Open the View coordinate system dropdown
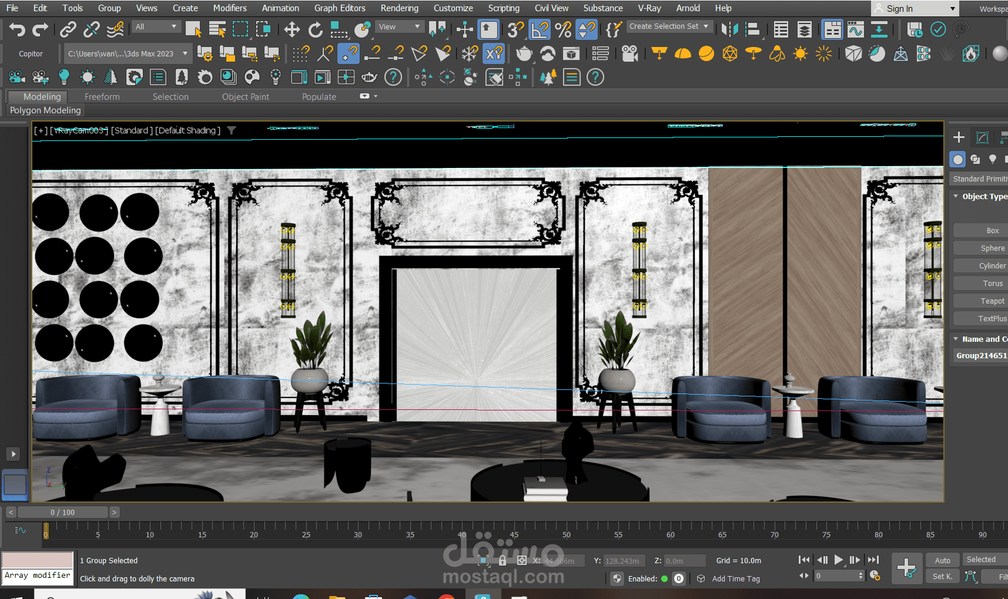 tap(400, 27)
